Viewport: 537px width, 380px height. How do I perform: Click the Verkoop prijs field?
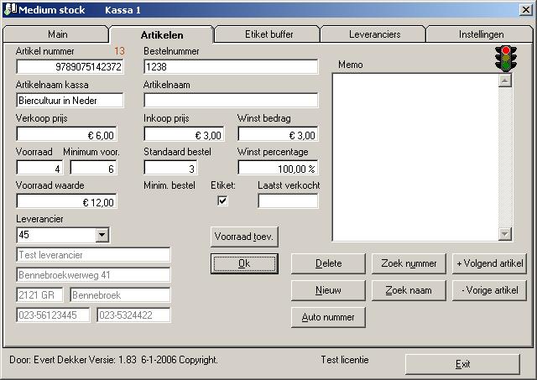point(66,134)
